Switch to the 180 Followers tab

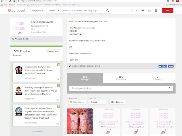121,78
